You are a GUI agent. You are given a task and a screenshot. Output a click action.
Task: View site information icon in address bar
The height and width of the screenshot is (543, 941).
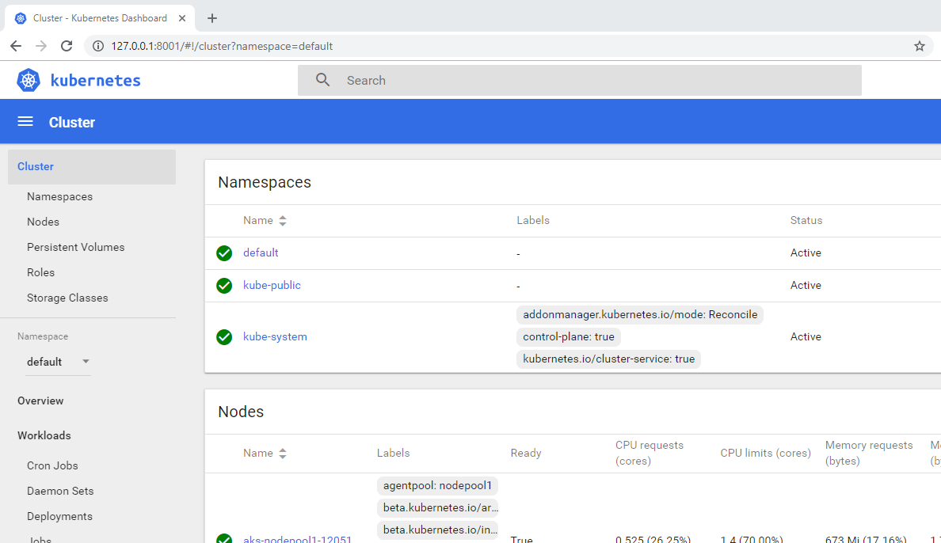(x=97, y=46)
